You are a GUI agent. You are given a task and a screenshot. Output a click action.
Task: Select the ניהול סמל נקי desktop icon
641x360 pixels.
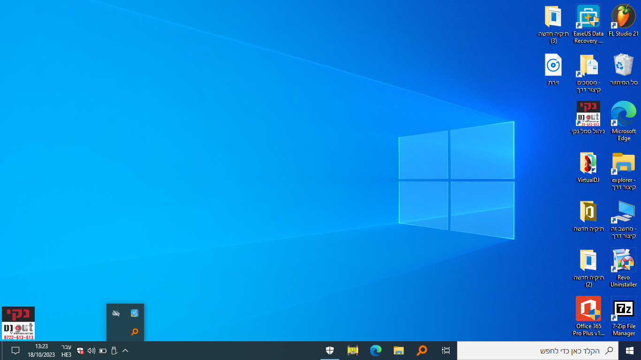click(588, 118)
